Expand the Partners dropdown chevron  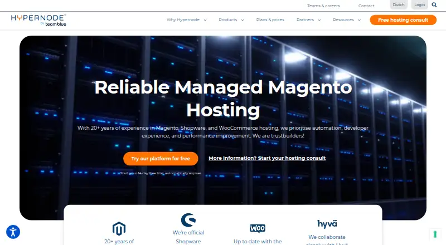(319, 20)
